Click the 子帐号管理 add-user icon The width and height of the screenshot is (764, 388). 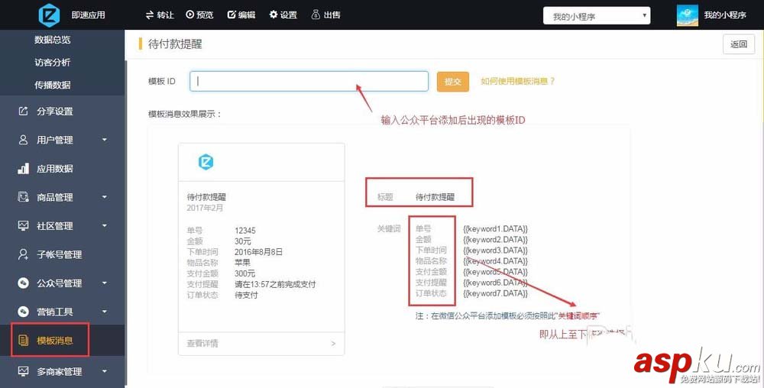pyautogui.click(x=23, y=254)
